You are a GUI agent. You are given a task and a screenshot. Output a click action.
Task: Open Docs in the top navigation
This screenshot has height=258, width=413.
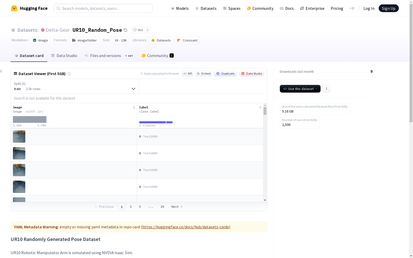(x=287, y=8)
